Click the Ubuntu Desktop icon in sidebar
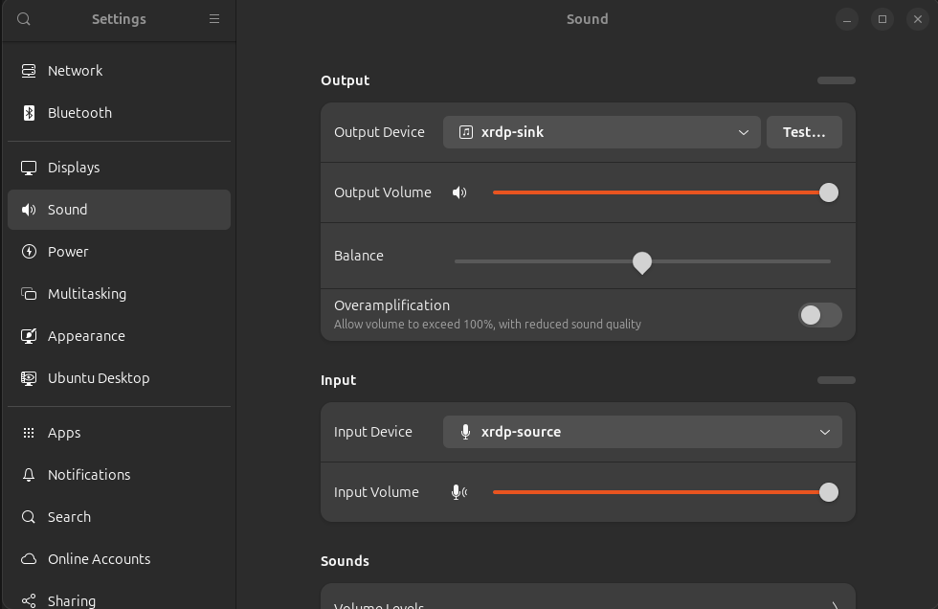Viewport: 938px width, 609px height. pyautogui.click(x=29, y=378)
